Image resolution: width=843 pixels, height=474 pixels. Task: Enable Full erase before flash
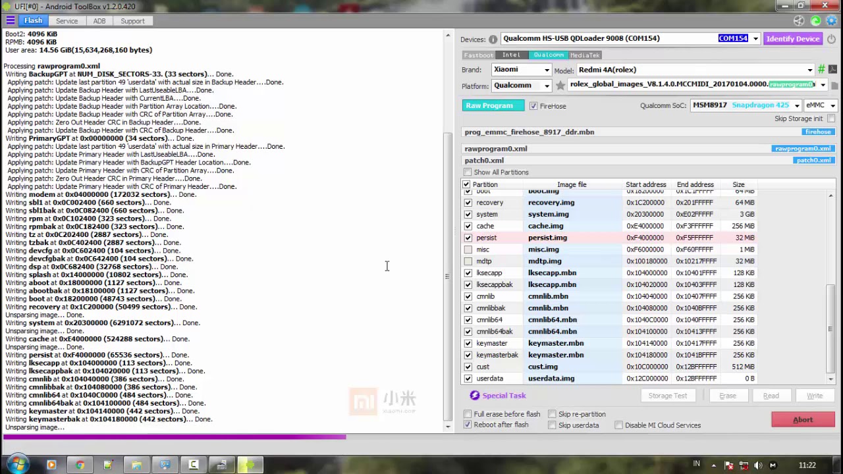(468, 414)
